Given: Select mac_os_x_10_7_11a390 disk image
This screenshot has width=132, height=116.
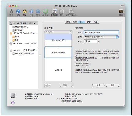Looking at the screenshot, I should point(24,50).
